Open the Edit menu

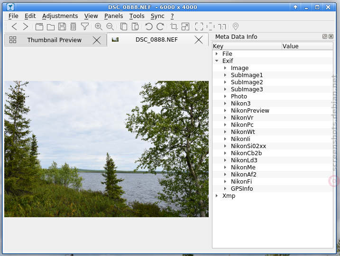tap(30, 16)
